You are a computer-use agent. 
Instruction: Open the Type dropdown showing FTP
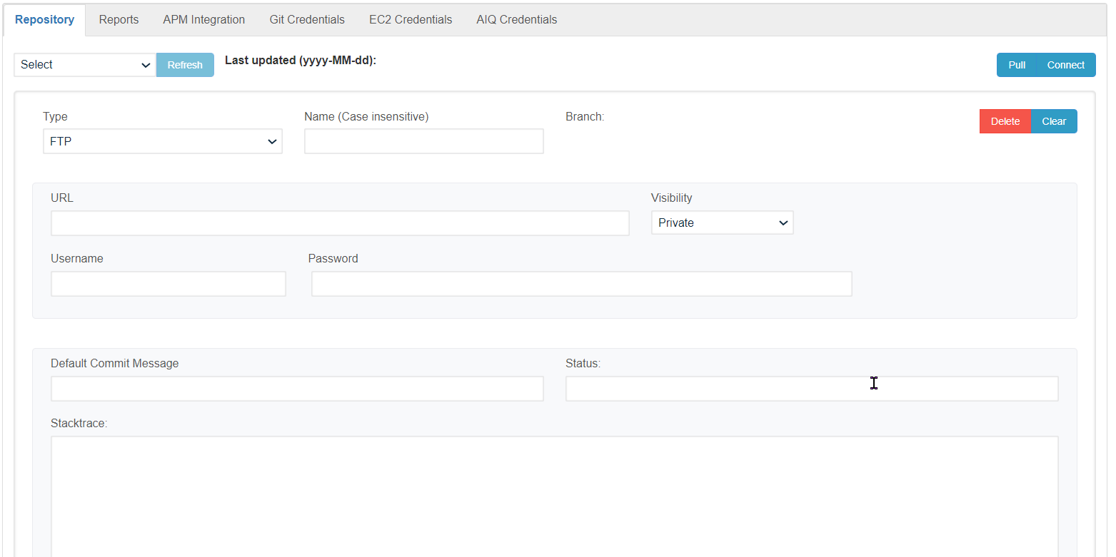[162, 140]
